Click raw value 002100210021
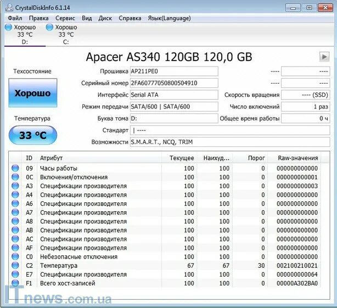337x308 pixels. [297, 266]
